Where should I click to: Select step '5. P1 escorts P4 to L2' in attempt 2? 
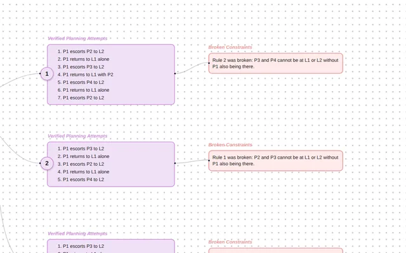tap(81, 180)
